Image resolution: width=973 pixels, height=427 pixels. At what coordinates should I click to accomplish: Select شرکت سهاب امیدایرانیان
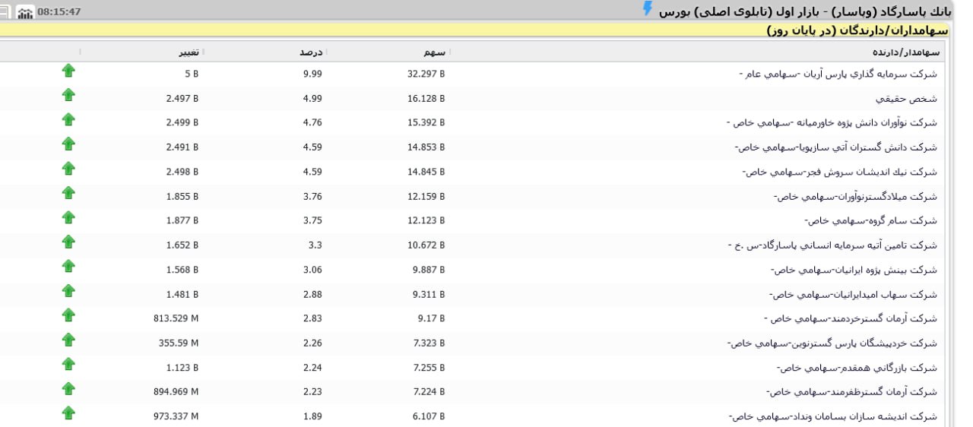click(854, 294)
